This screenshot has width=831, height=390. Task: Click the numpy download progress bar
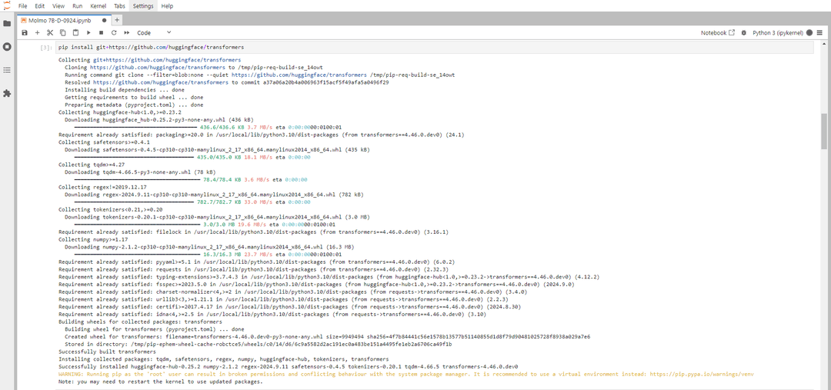pos(137,255)
